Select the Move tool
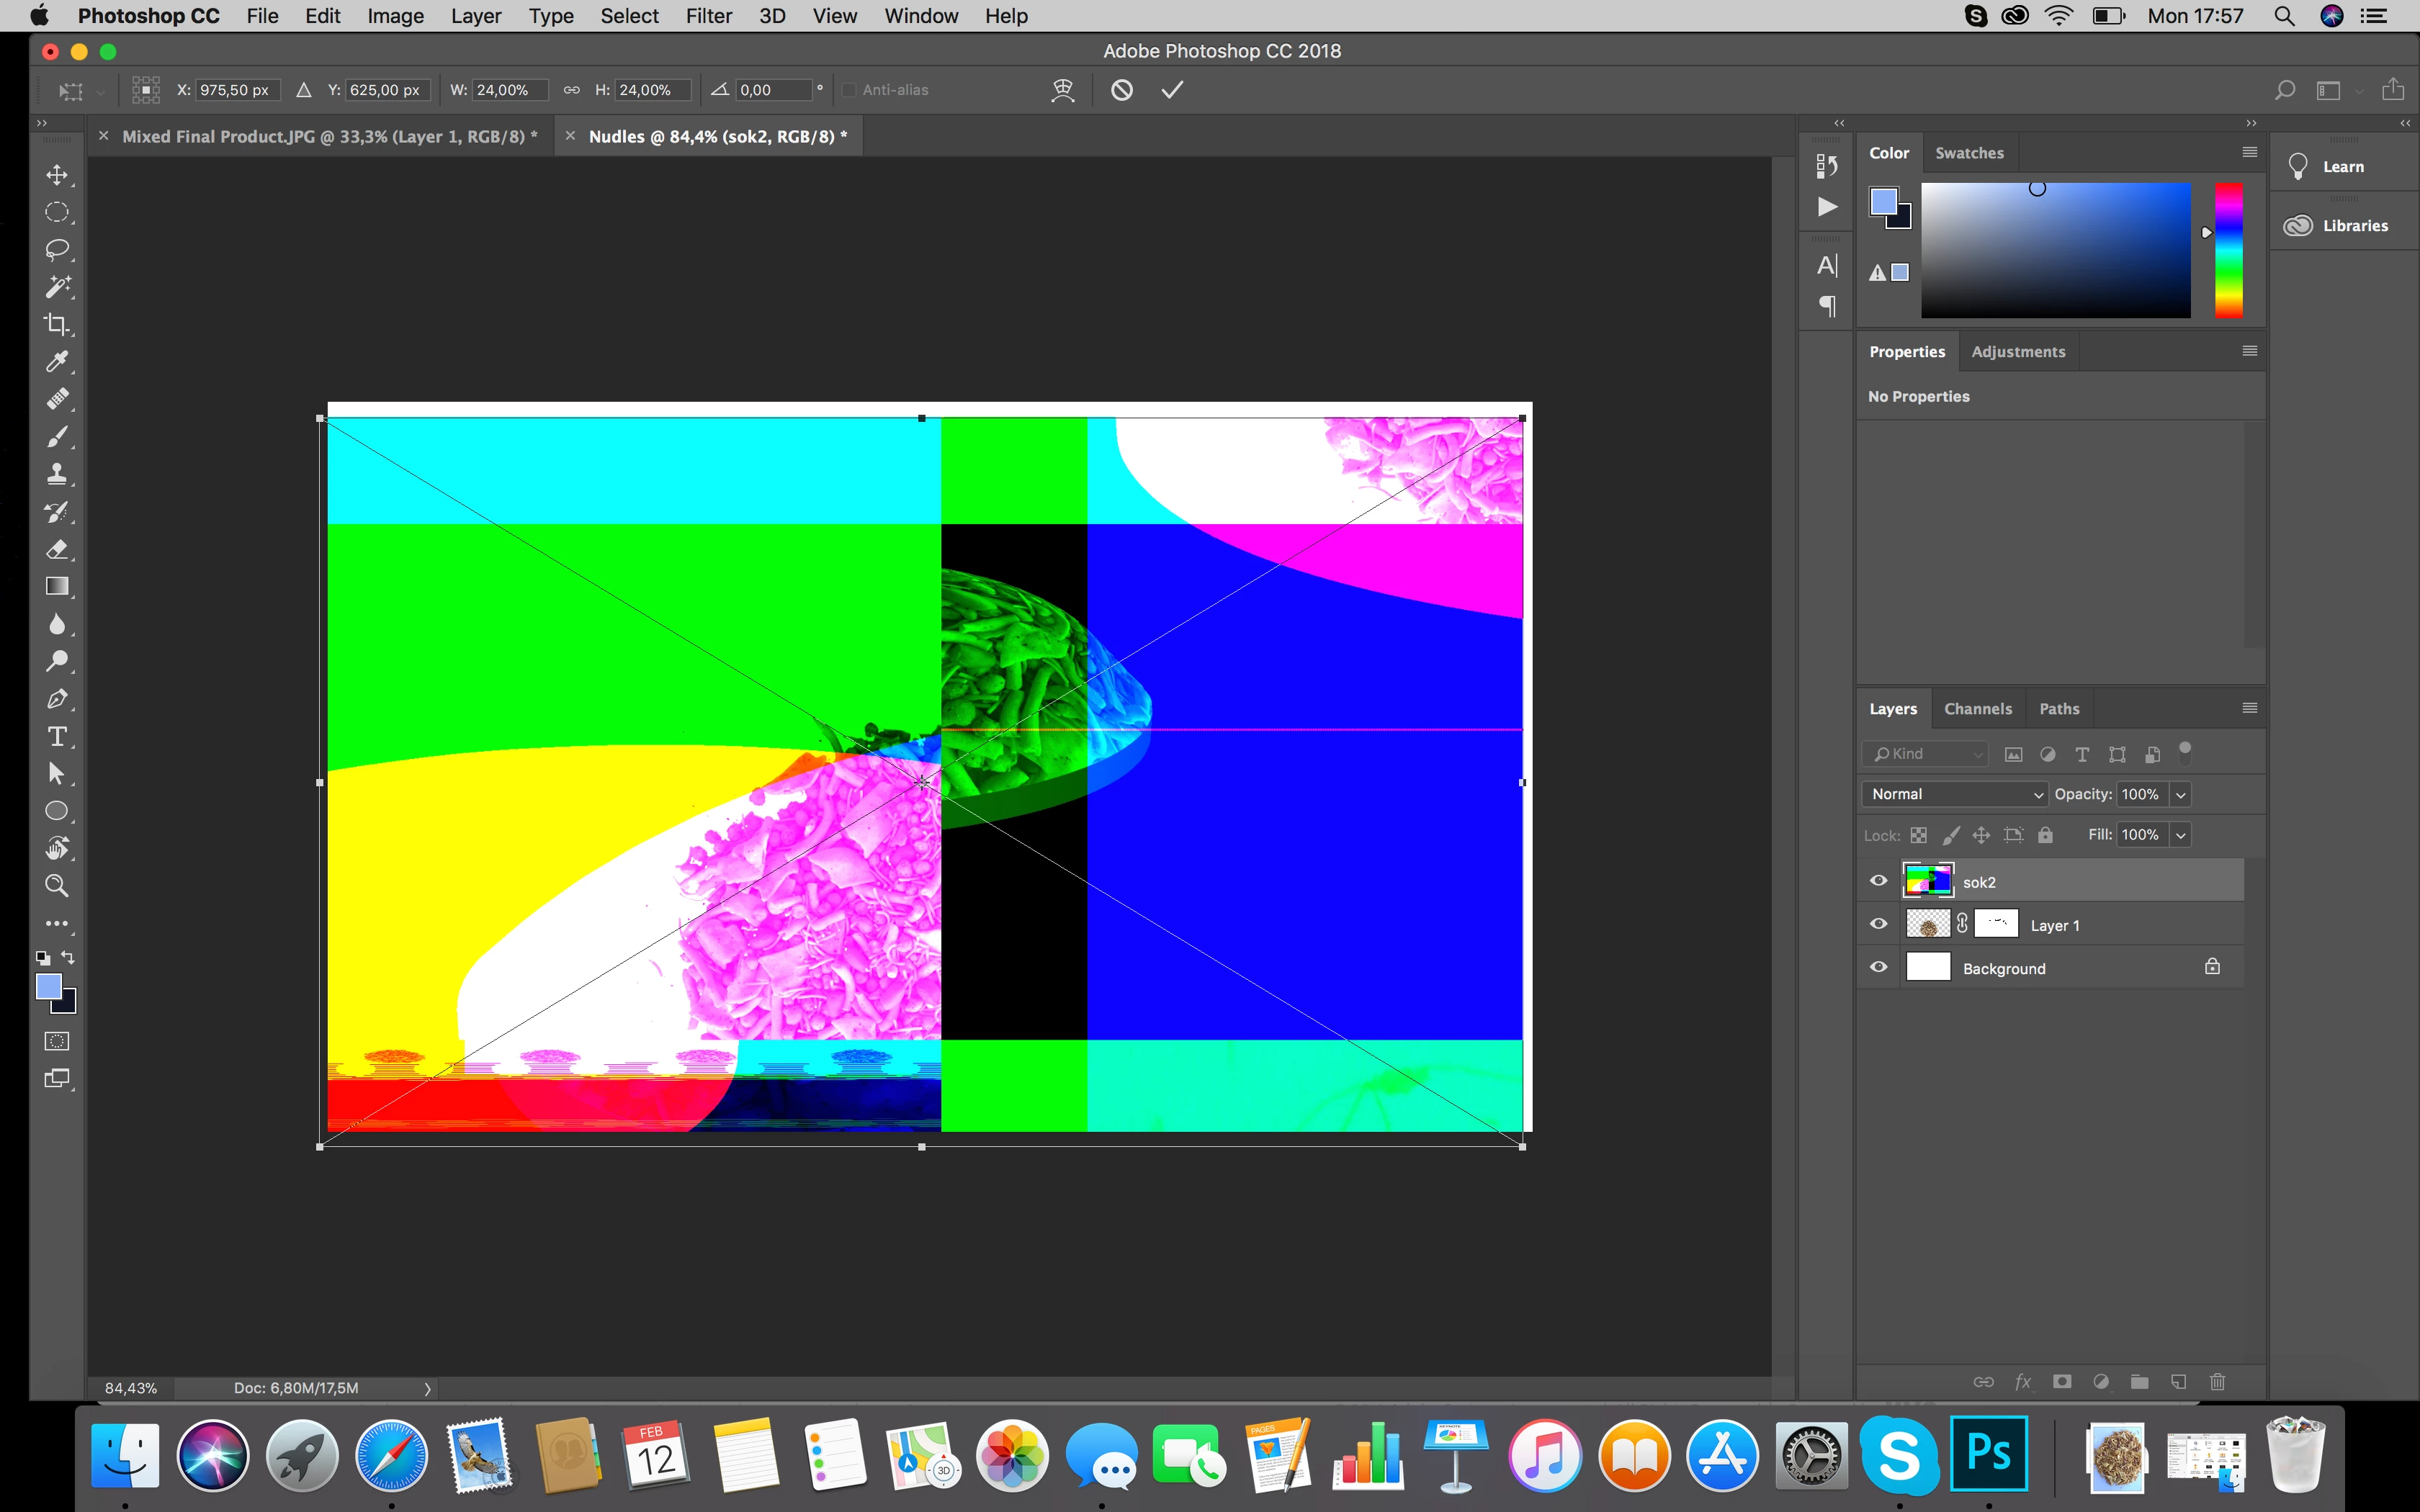Screen dimensions: 2420x1512 click(57, 175)
